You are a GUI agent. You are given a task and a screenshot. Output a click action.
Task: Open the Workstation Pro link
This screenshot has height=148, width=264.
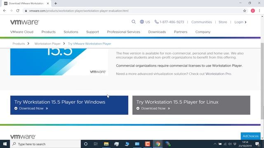click(218, 74)
